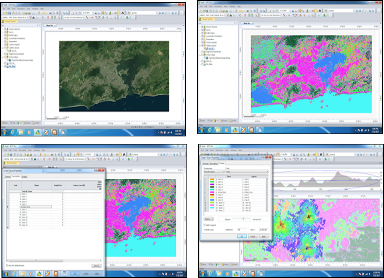Click the Actions button in Clutter Classes Properties

tap(209, 219)
